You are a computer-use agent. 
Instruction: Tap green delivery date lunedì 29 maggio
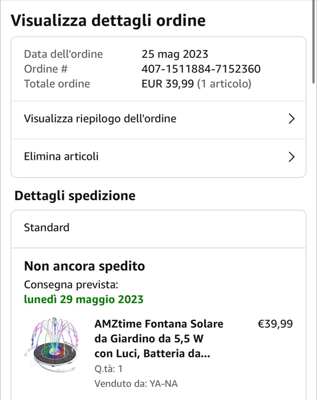(84, 299)
